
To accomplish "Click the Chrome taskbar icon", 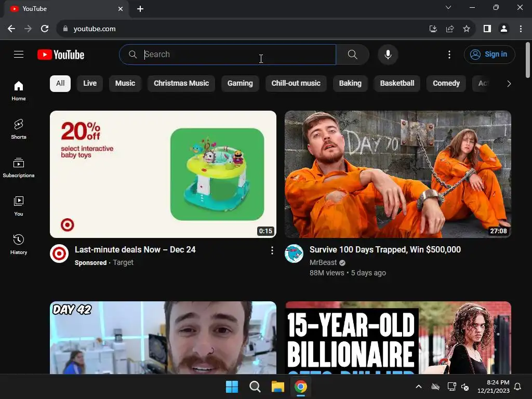I will 301,387.
